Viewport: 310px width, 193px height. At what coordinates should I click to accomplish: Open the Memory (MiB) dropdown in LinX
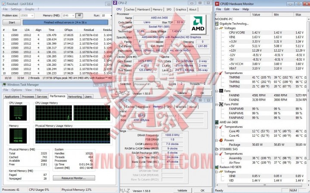coord(73,15)
